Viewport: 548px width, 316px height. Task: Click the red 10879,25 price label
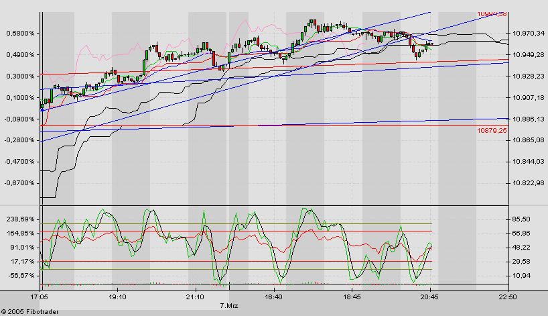(492, 130)
